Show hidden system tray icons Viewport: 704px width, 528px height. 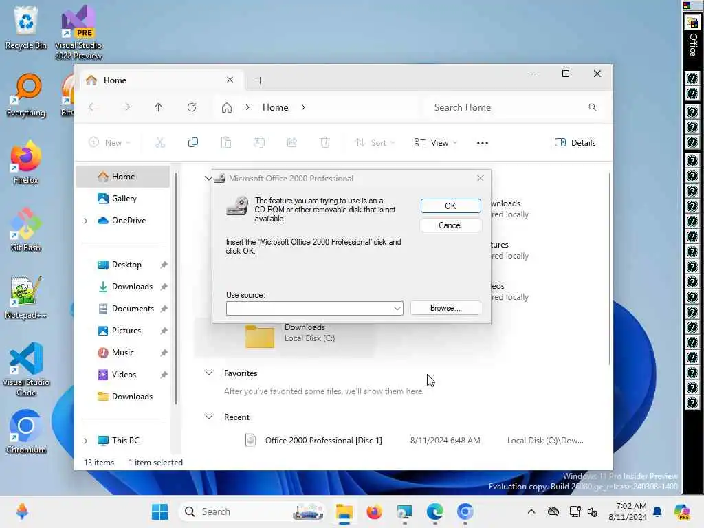point(531,511)
